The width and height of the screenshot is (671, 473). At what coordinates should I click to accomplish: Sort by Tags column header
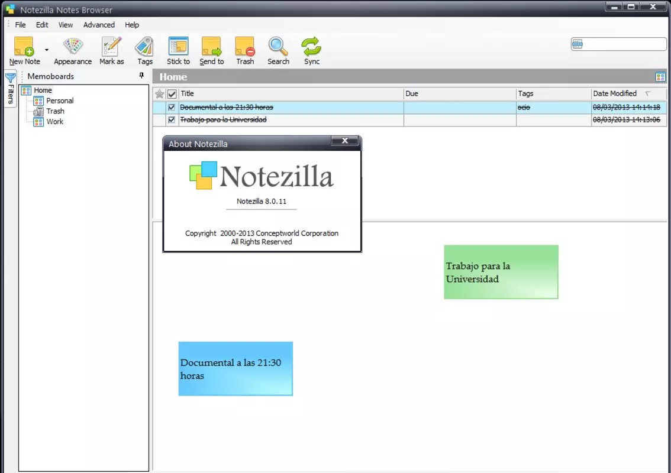coord(554,93)
